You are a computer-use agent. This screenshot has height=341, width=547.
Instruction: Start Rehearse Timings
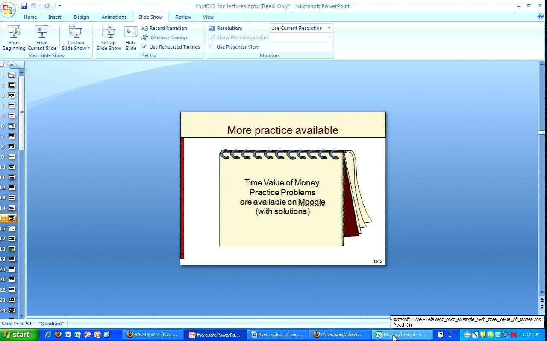click(165, 38)
